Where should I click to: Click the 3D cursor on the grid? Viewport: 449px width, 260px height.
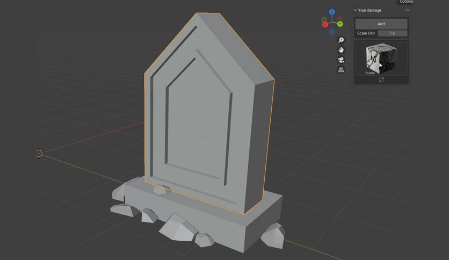[x=39, y=154]
